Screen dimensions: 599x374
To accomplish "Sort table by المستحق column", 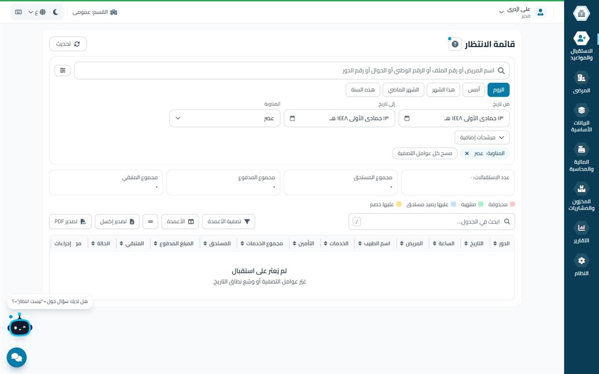I will click(x=217, y=243).
